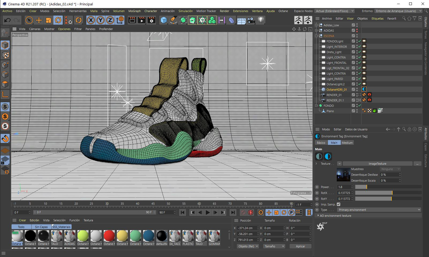429x257 pixels.
Task: Adjust the RotY slider
Action: (x=388, y=199)
